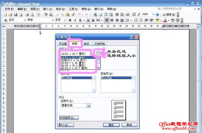Click the font color A icon
Image resolution: width=202 pixels, height=133 pixels.
(x=165, y=20)
